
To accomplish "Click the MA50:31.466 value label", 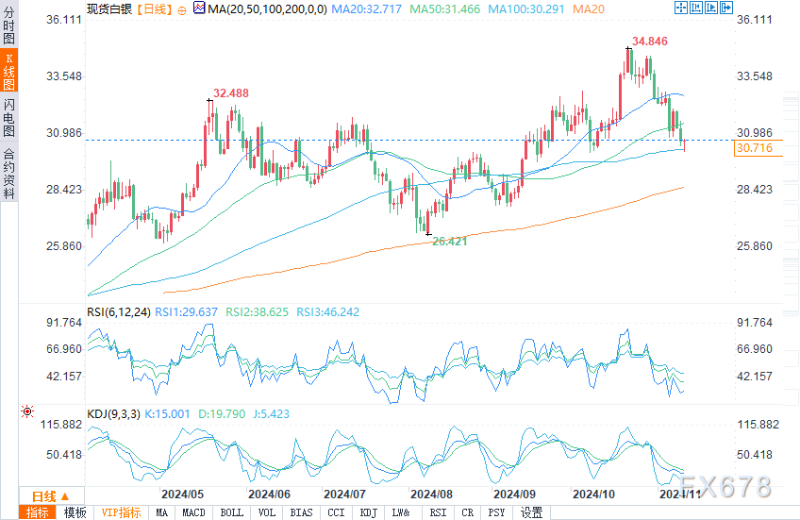I will 445,8.
